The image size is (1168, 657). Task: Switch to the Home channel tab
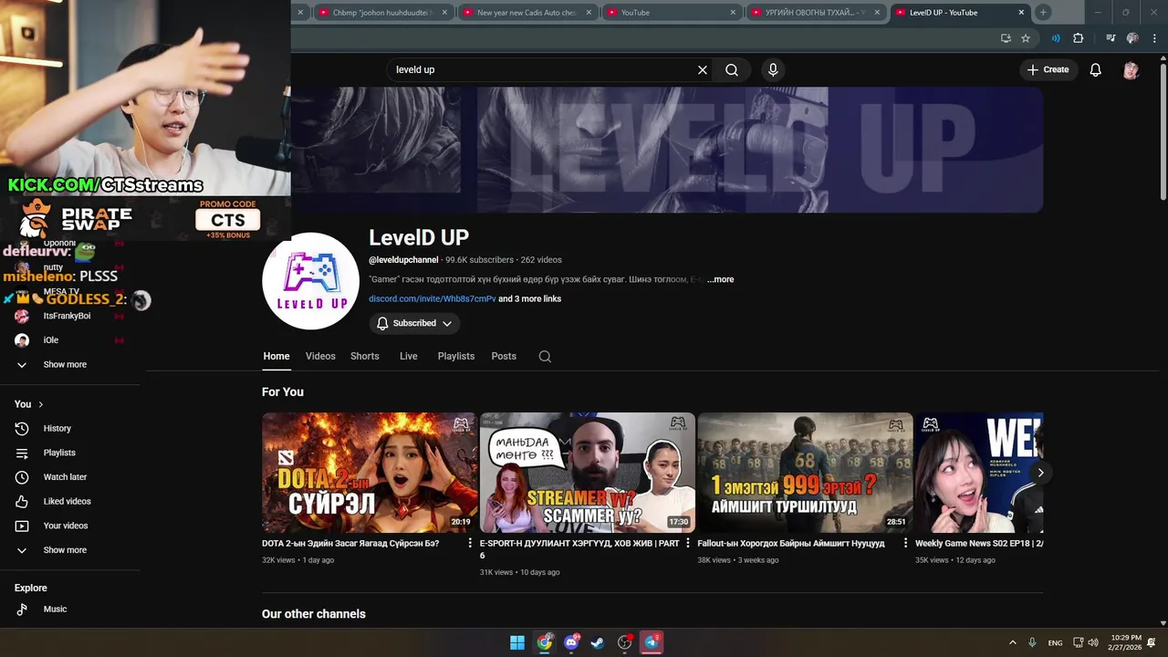coord(276,357)
